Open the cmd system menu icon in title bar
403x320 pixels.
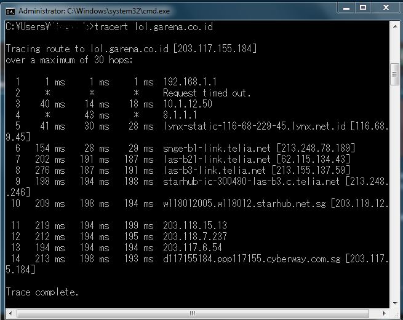[x=10, y=10]
